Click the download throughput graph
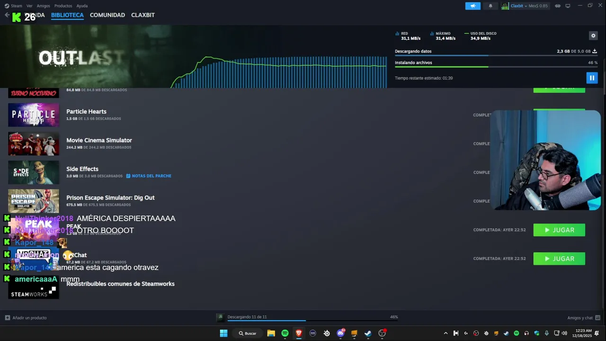 (x=279, y=72)
